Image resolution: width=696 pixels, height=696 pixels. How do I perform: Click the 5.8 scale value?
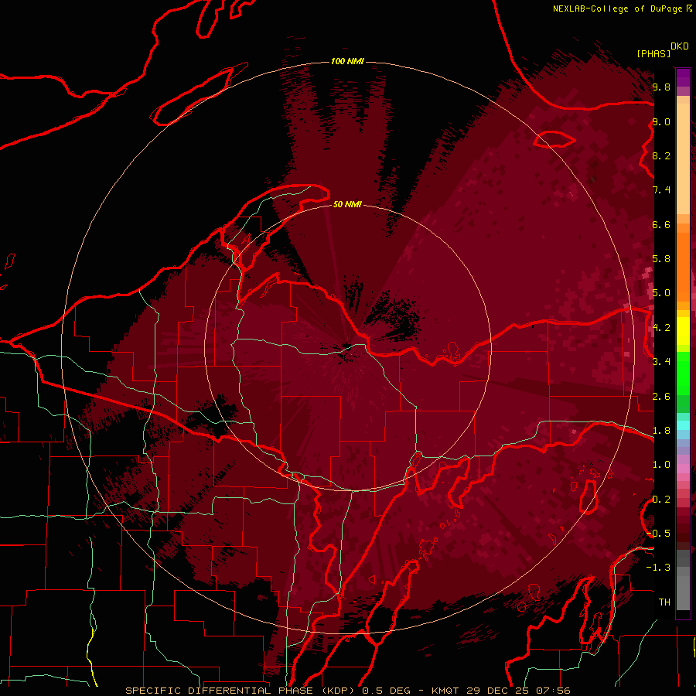pos(661,259)
